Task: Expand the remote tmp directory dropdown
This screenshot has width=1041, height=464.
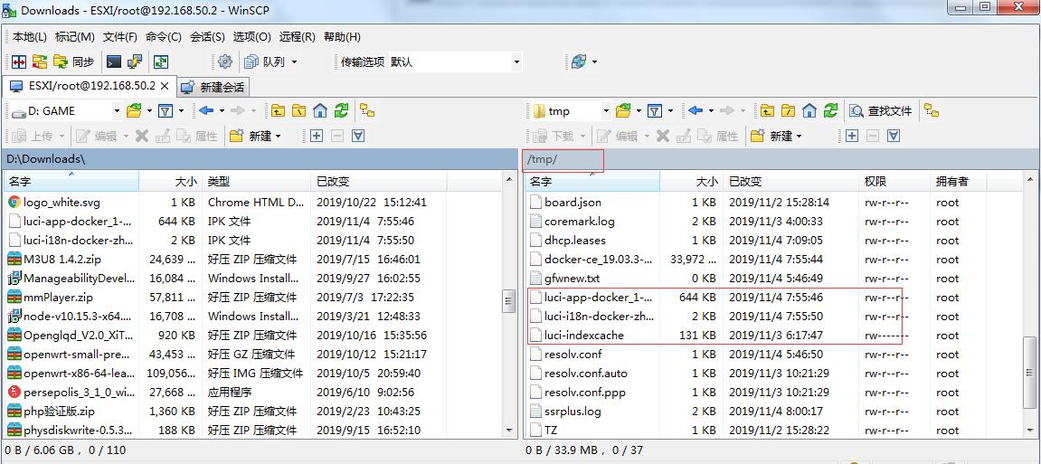Action: pos(605,111)
